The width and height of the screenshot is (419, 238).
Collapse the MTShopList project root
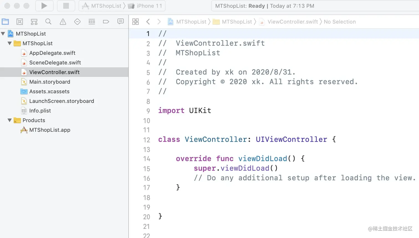(x=3, y=34)
